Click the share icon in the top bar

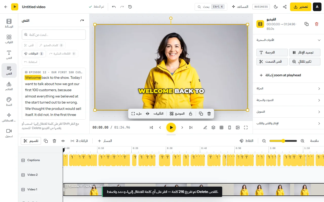point(285,7)
